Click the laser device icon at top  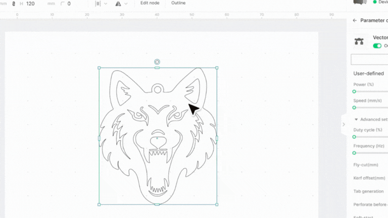(359, 2)
